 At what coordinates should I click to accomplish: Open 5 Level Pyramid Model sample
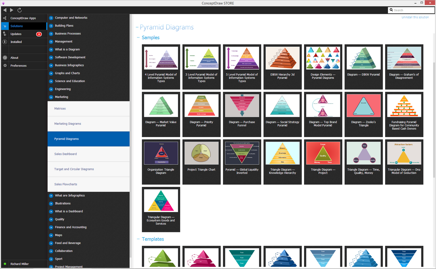242,67
